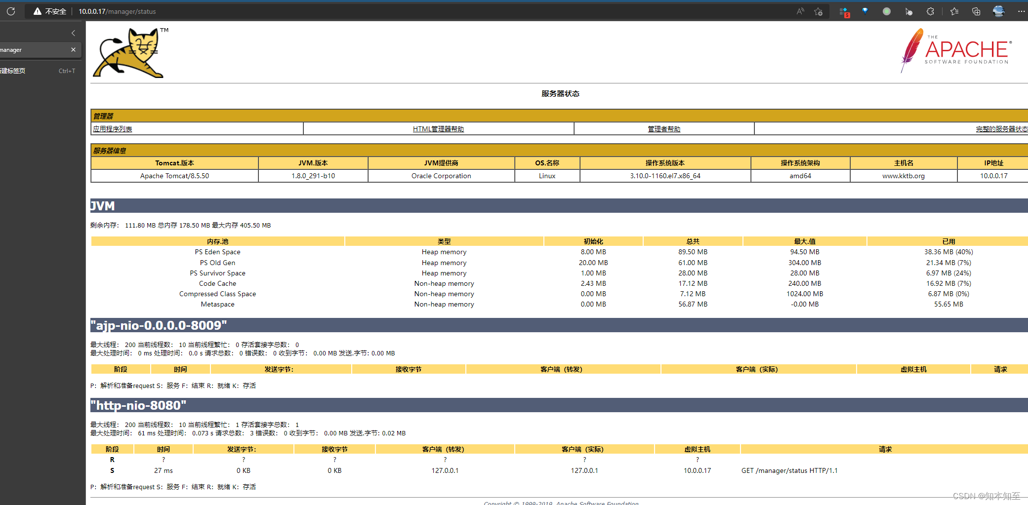Click the address bar URL 10.0.0.17/manager/status
Screen dimensions: 1028x505
point(117,11)
